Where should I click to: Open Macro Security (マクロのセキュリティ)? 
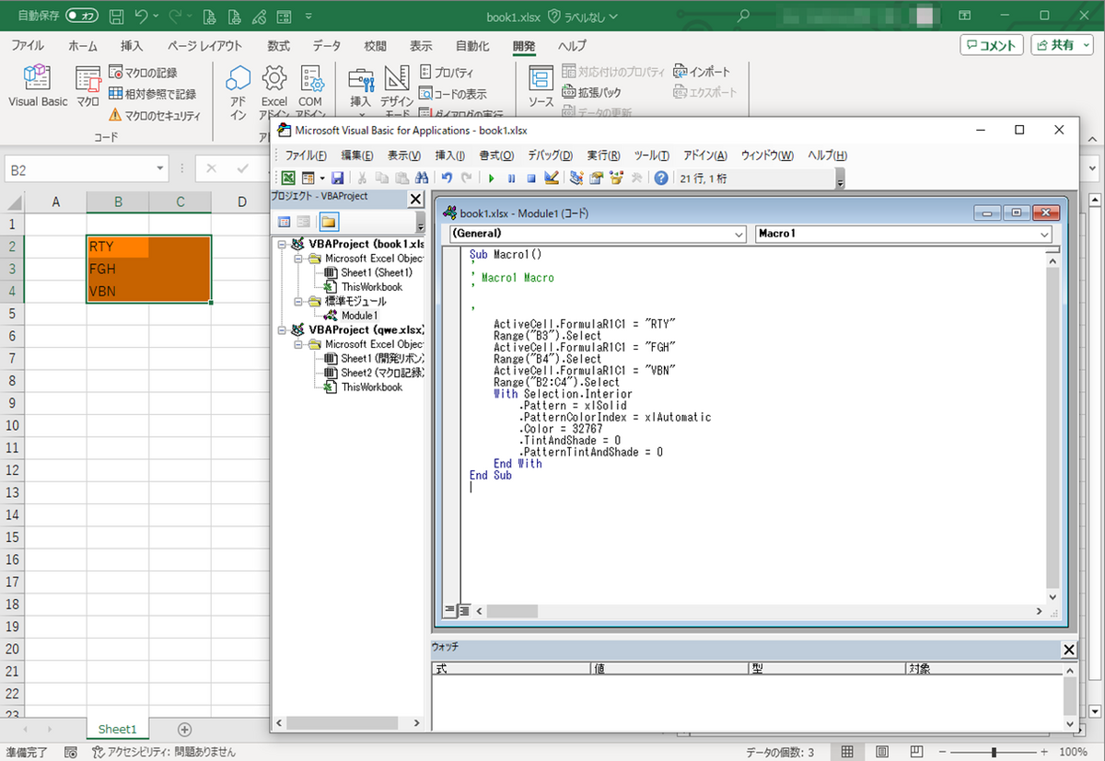click(154, 115)
